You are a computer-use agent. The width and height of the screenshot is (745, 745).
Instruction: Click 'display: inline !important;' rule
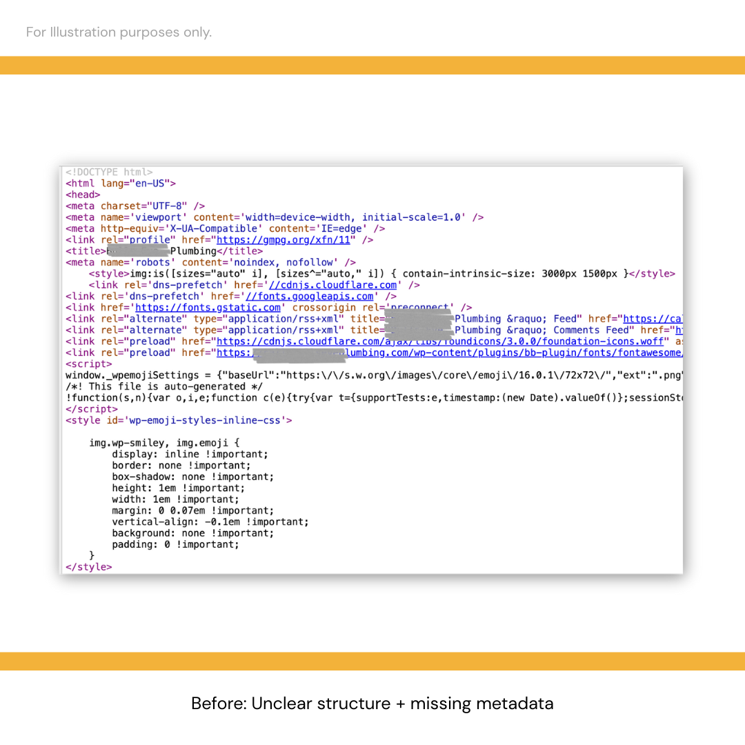pyautogui.click(x=190, y=455)
